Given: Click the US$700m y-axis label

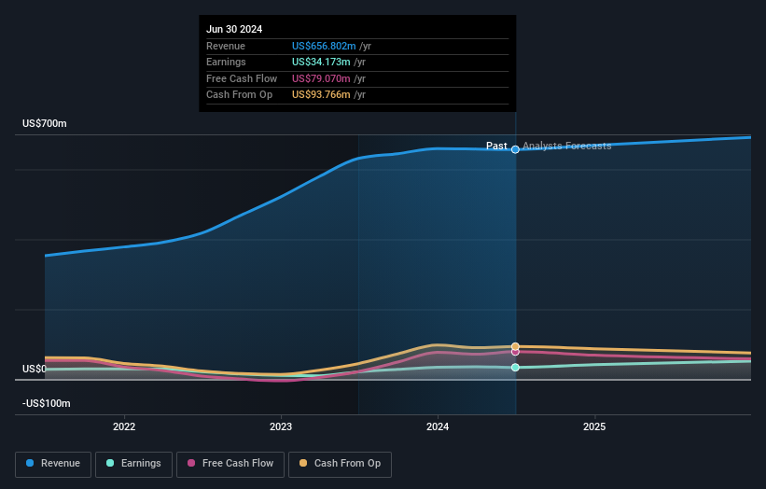Looking at the screenshot, I should point(45,123).
